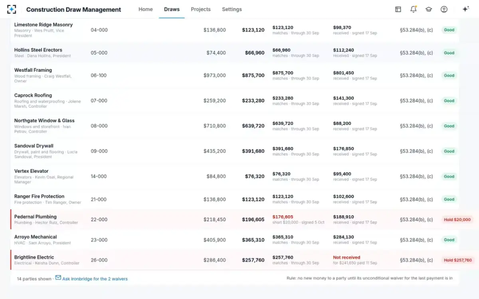Image resolution: width=479 pixels, height=299 pixels.
Task: Select the Sandoval Drywall party name
Action: pyautogui.click(x=34, y=146)
